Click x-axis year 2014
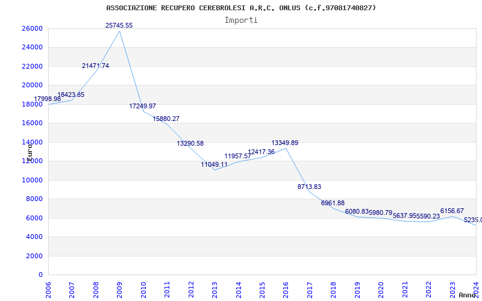This screenshot has height=301, width=482. tap(239, 290)
